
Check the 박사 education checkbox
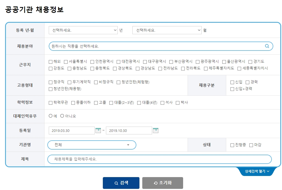178,103
